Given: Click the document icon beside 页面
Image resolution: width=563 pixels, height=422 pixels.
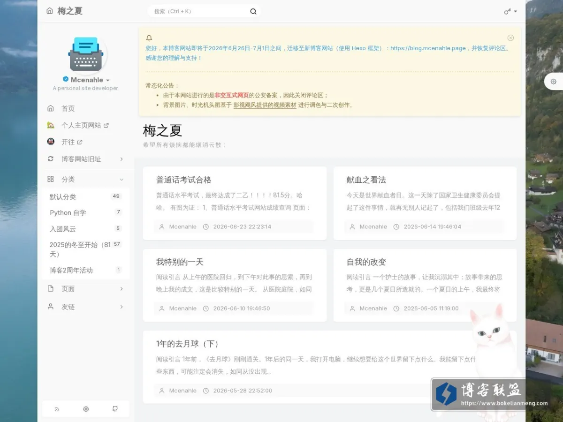Looking at the screenshot, I should pos(51,289).
